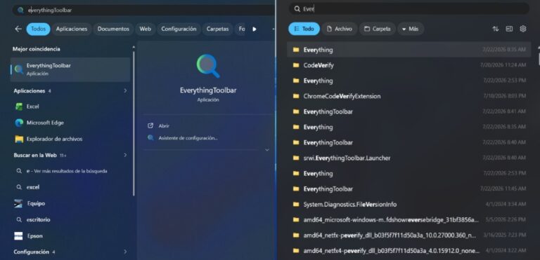
Task: Choose 'e - Ver más resultados de la búsqueda'
Action: [x=67, y=171]
